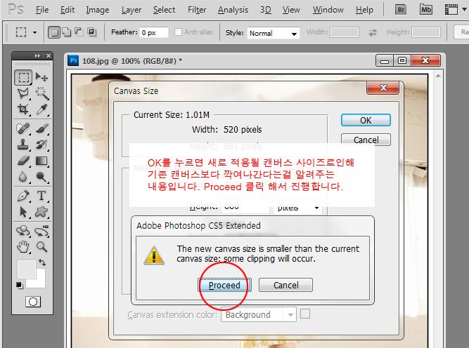Choose the Spot Healing Brush tool
The width and height of the screenshot is (469, 348).
(x=23, y=128)
